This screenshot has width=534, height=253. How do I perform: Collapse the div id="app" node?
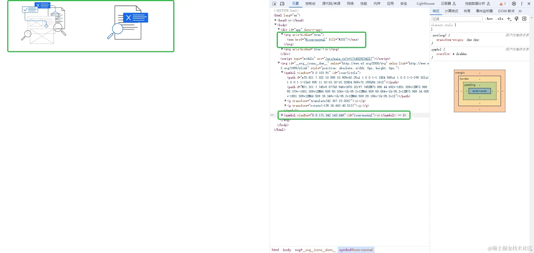[279, 29]
